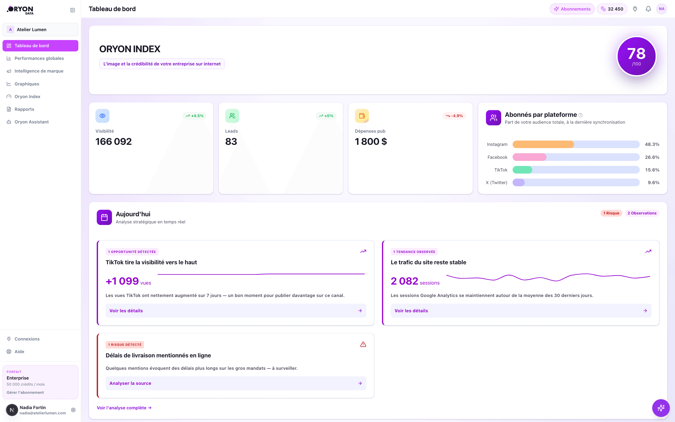Click the +1 099 vues figure
Screen dimensions: 675x422
click(x=128, y=281)
